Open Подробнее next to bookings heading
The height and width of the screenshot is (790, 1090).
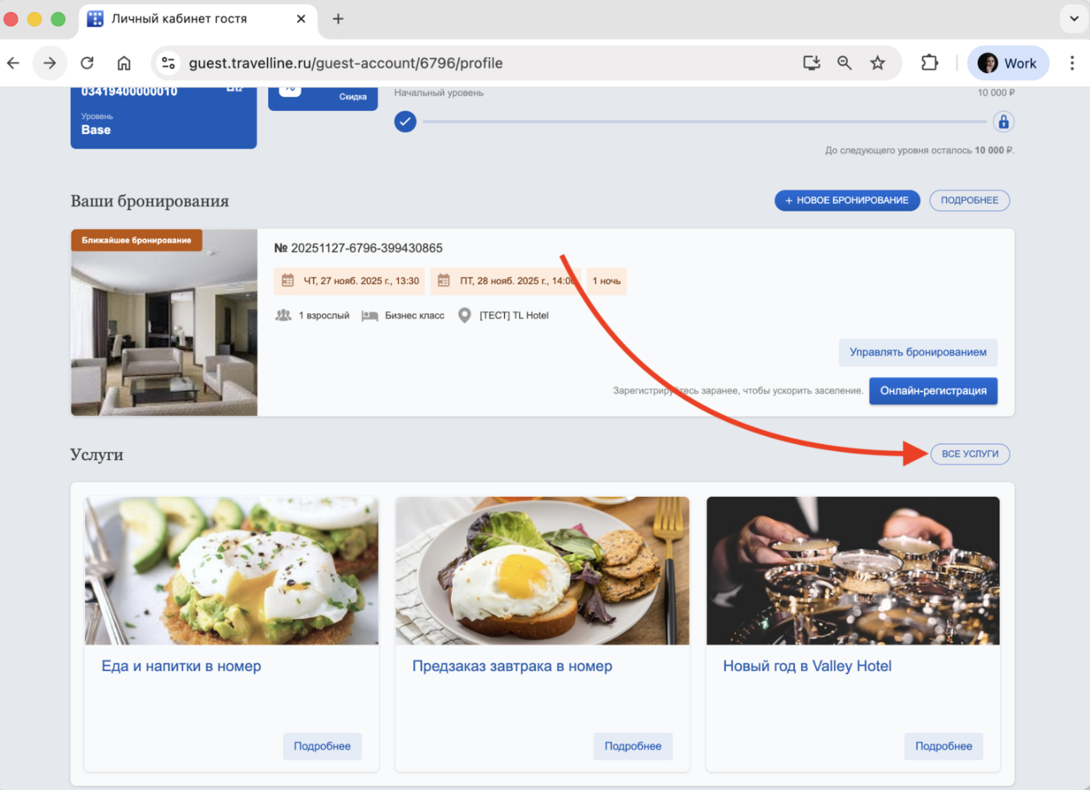click(970, 201)
